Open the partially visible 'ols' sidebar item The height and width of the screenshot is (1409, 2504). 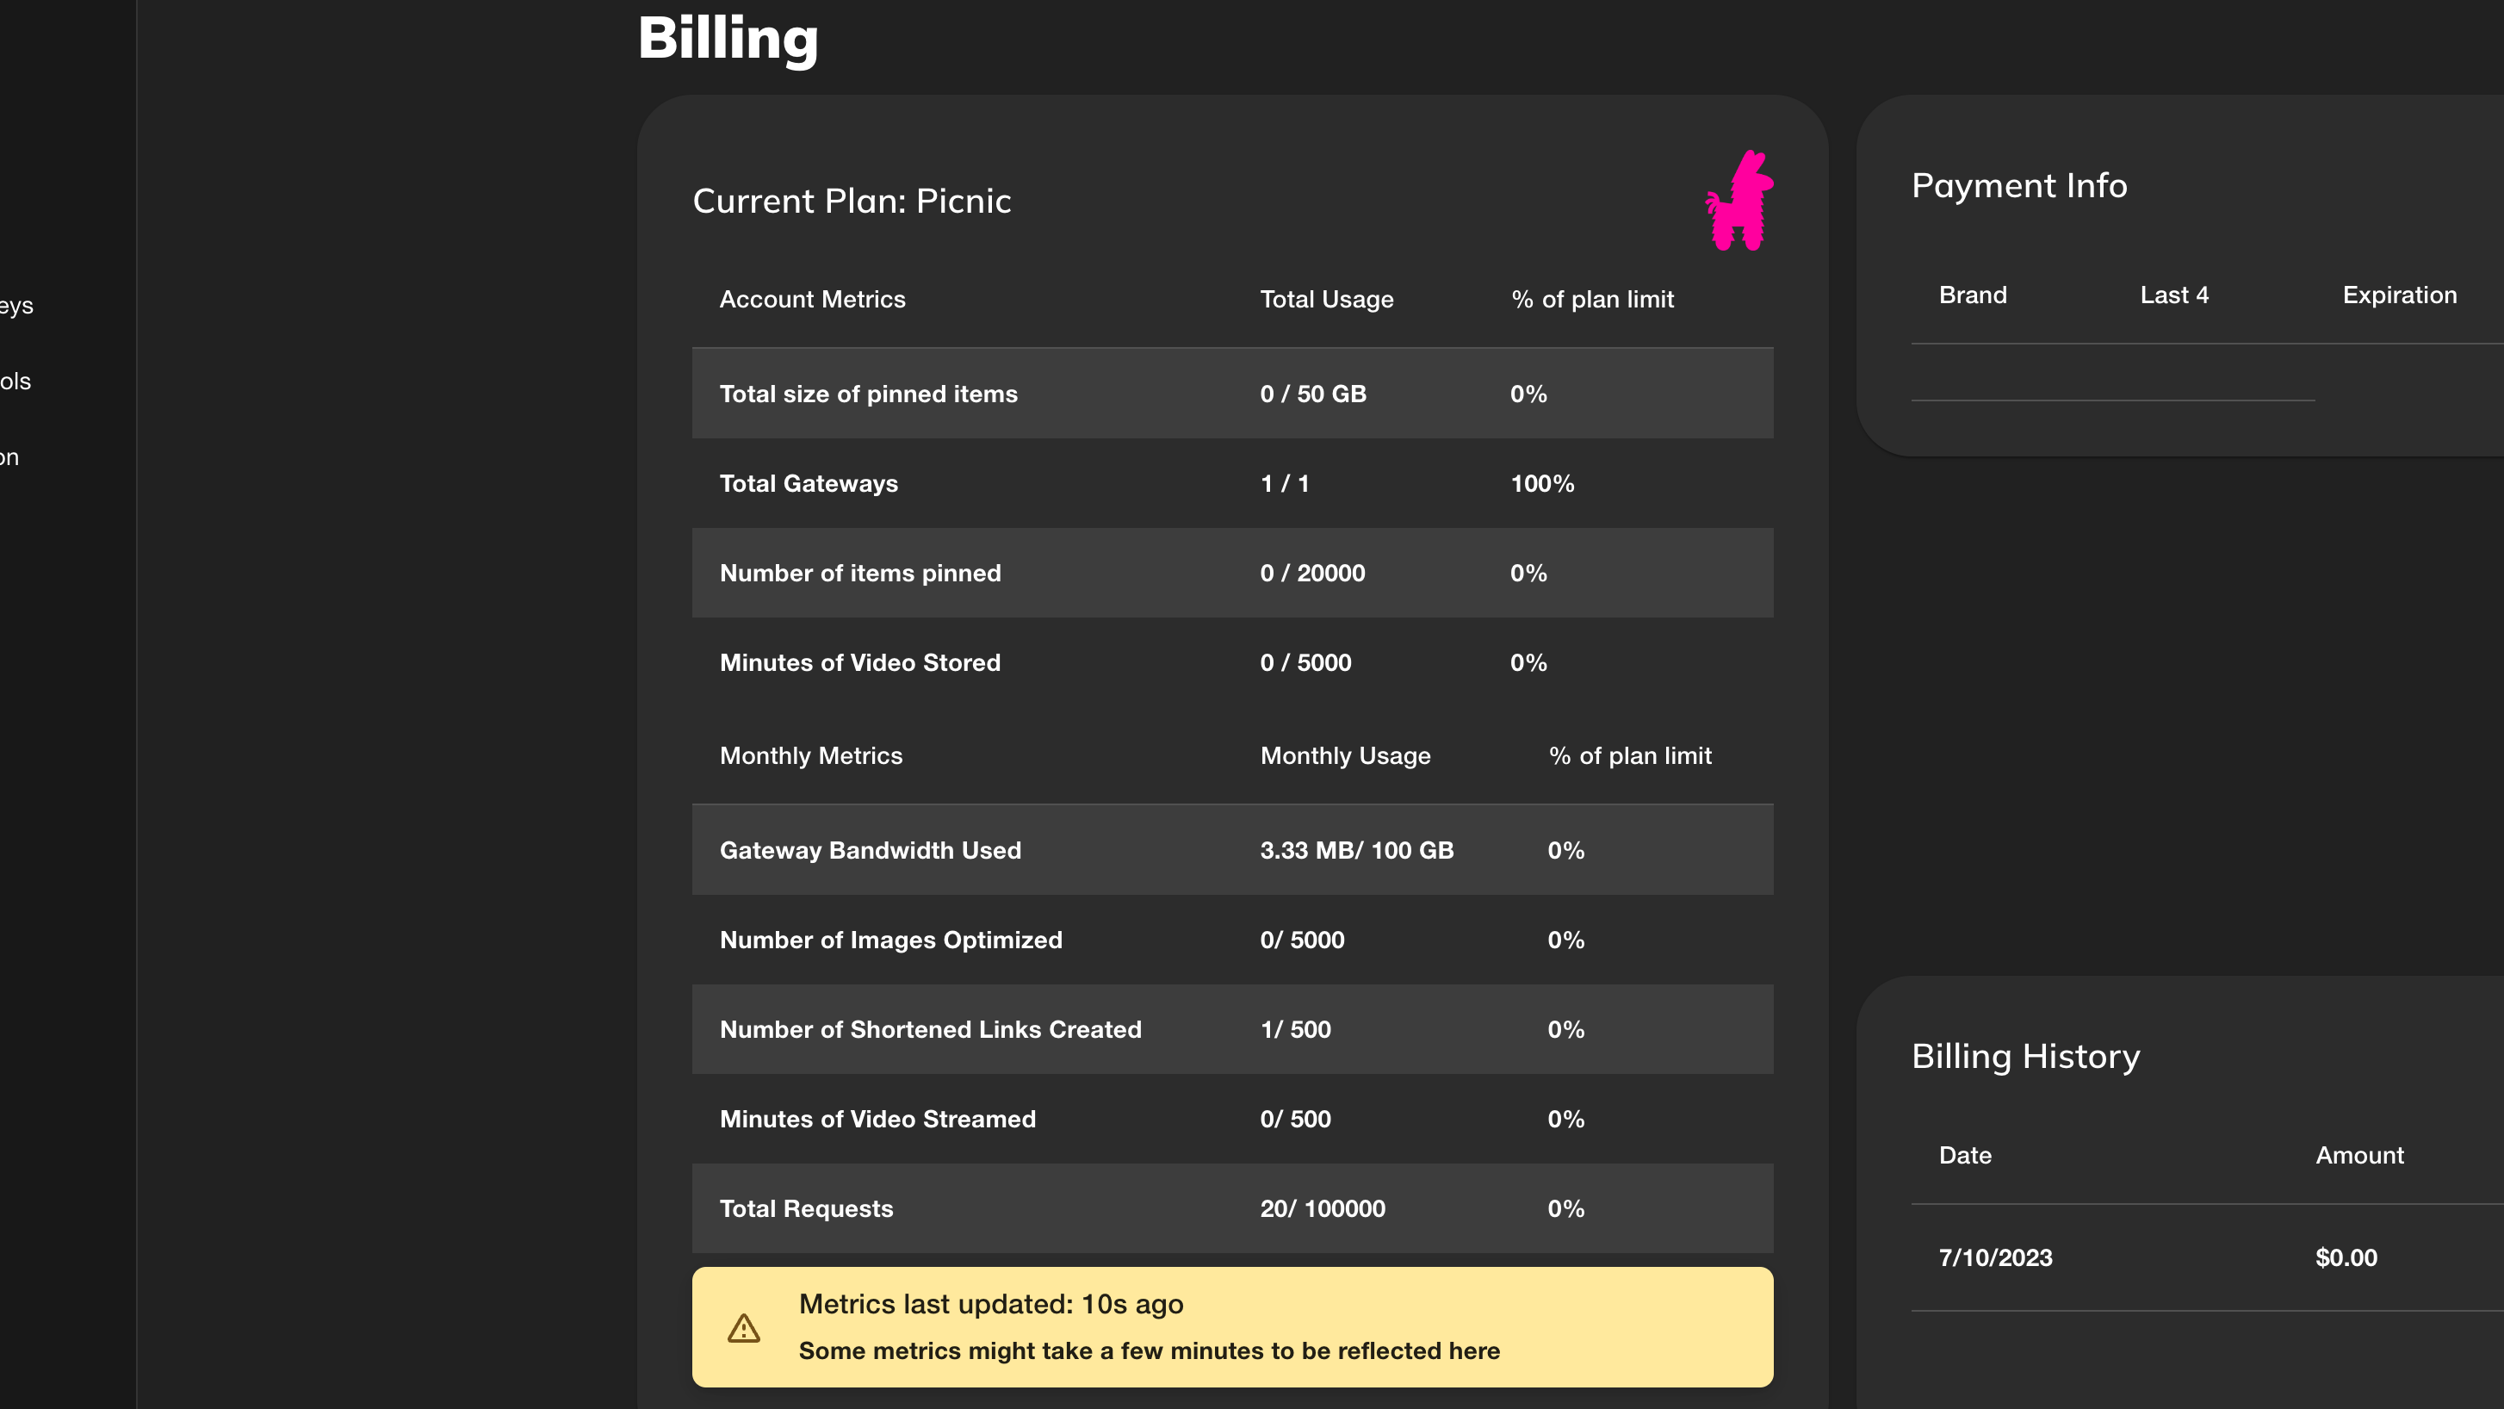click(15, 382)
